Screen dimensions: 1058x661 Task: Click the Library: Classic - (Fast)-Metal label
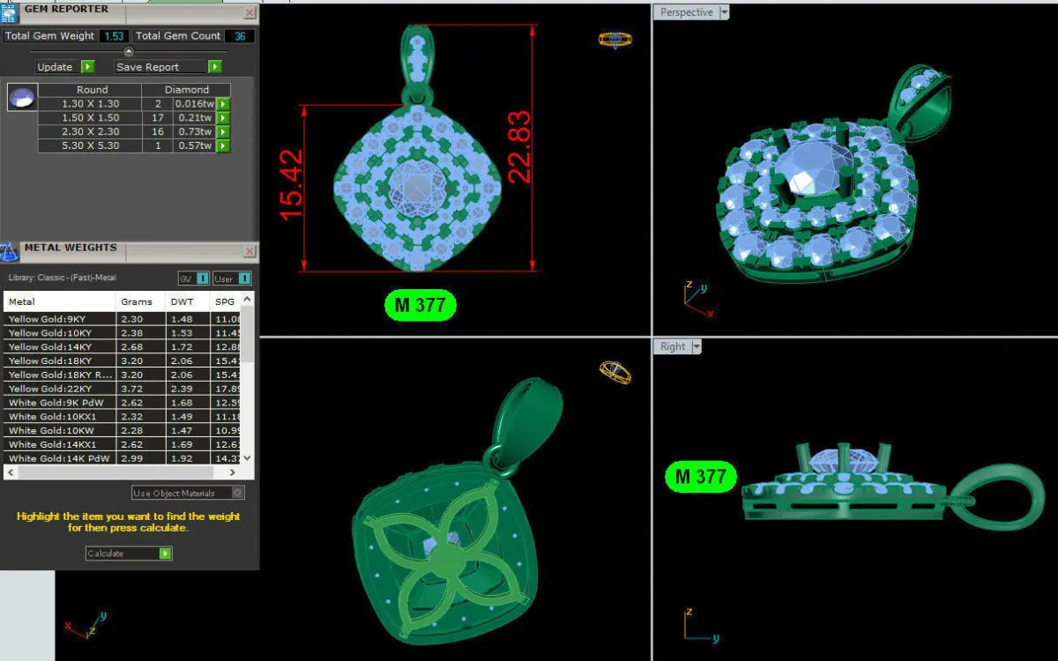[x=62, y=279]
